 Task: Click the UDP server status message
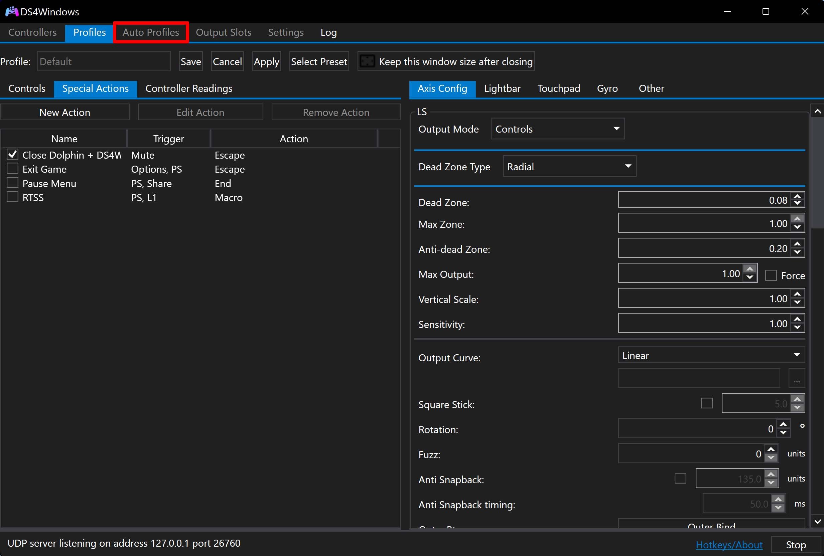[x=124, y=543]
